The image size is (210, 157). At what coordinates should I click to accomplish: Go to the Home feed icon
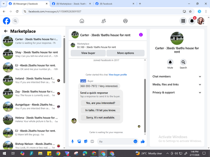(82, 21)
